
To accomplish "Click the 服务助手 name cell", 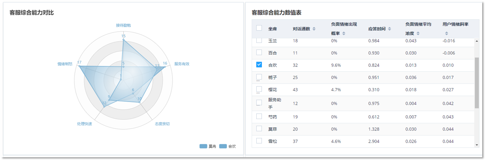I will [x=275, y=103].
